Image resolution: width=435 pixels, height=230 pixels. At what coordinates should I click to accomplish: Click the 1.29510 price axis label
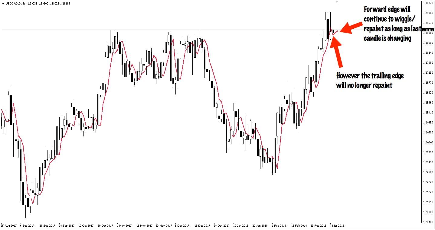[429, 23]
